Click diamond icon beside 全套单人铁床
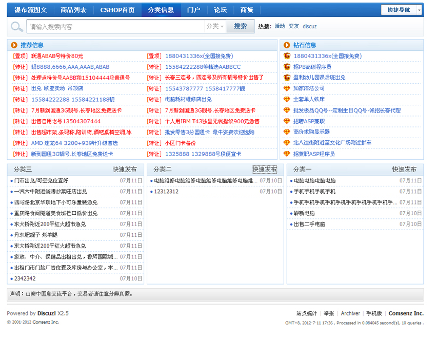Screen dimensions: 436x337 click(x=287, y=99)
